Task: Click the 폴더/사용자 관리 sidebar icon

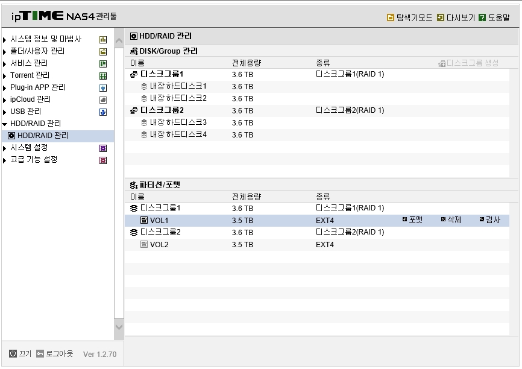Action: pyautogui.click(x=103, y=52)
